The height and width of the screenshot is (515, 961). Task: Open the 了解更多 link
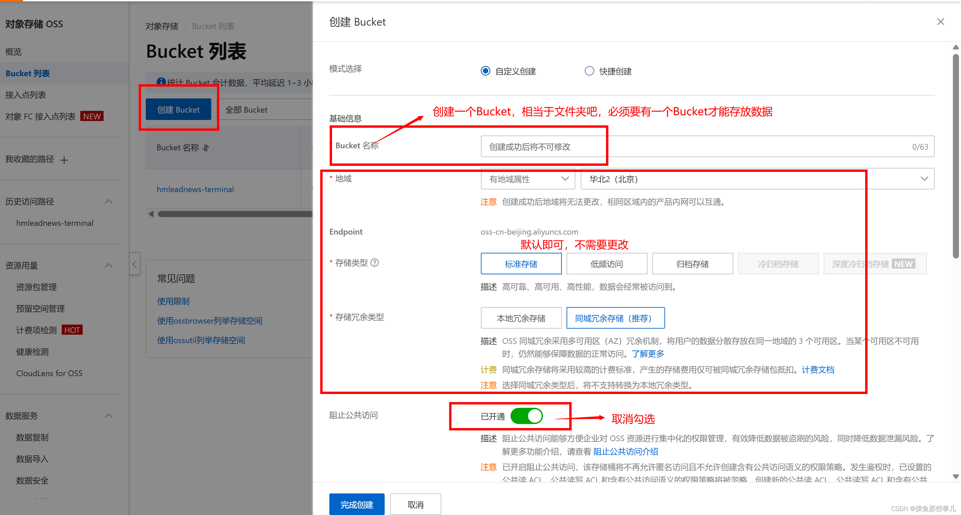[x=648, y=354]
